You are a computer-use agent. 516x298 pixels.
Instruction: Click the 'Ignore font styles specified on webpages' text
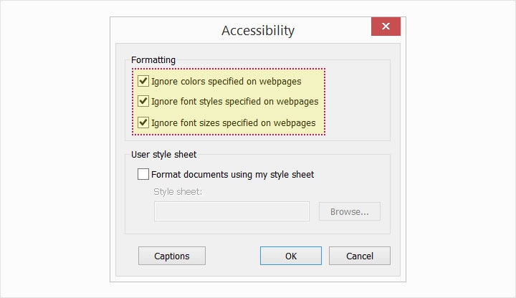coord(234,102)
